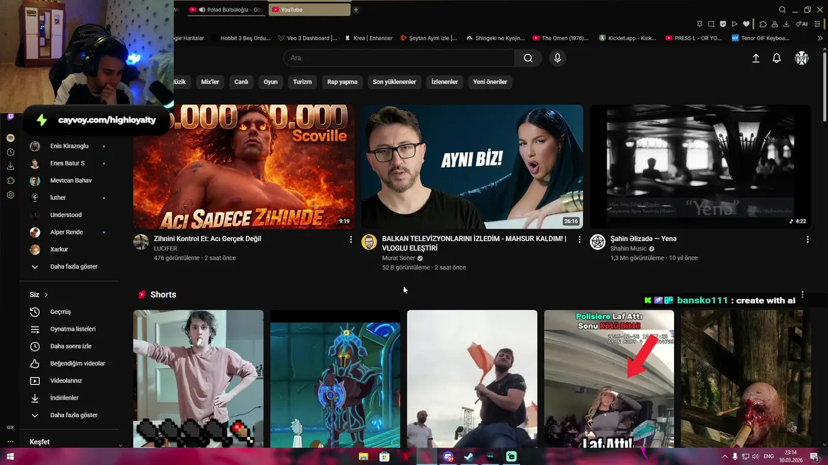Screen dimensions: 828x465
Task: Click the player play icon in toolbar
Action: (734, 24)
